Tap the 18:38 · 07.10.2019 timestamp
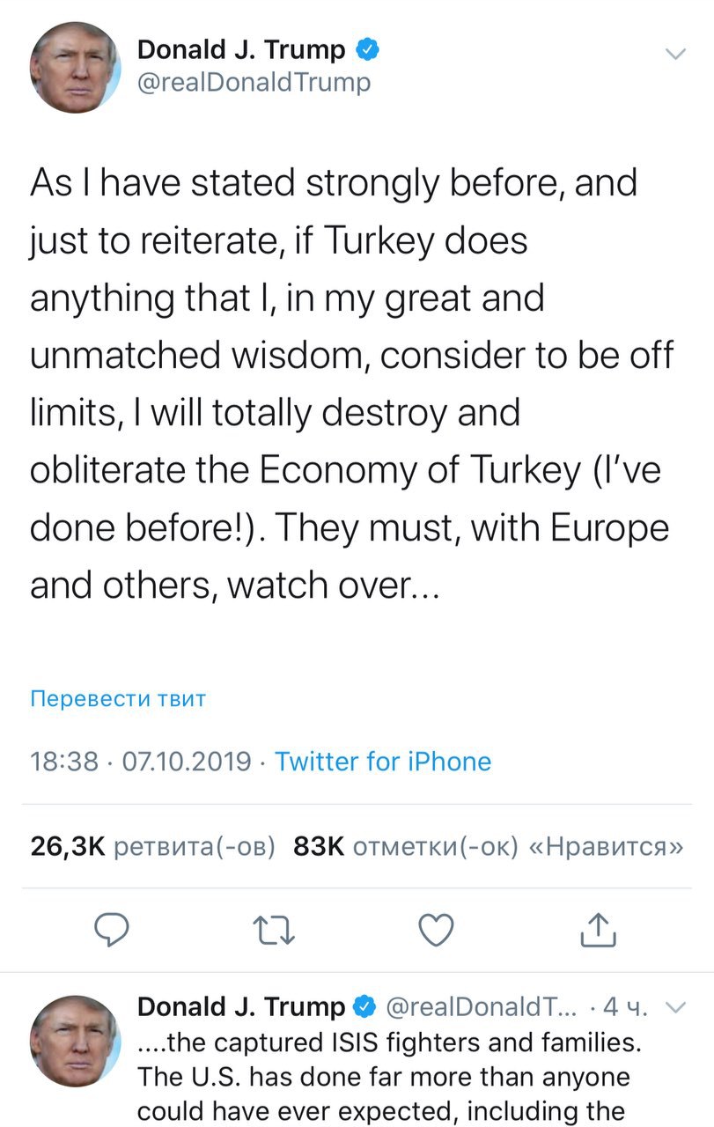 [x=141, y=761]
